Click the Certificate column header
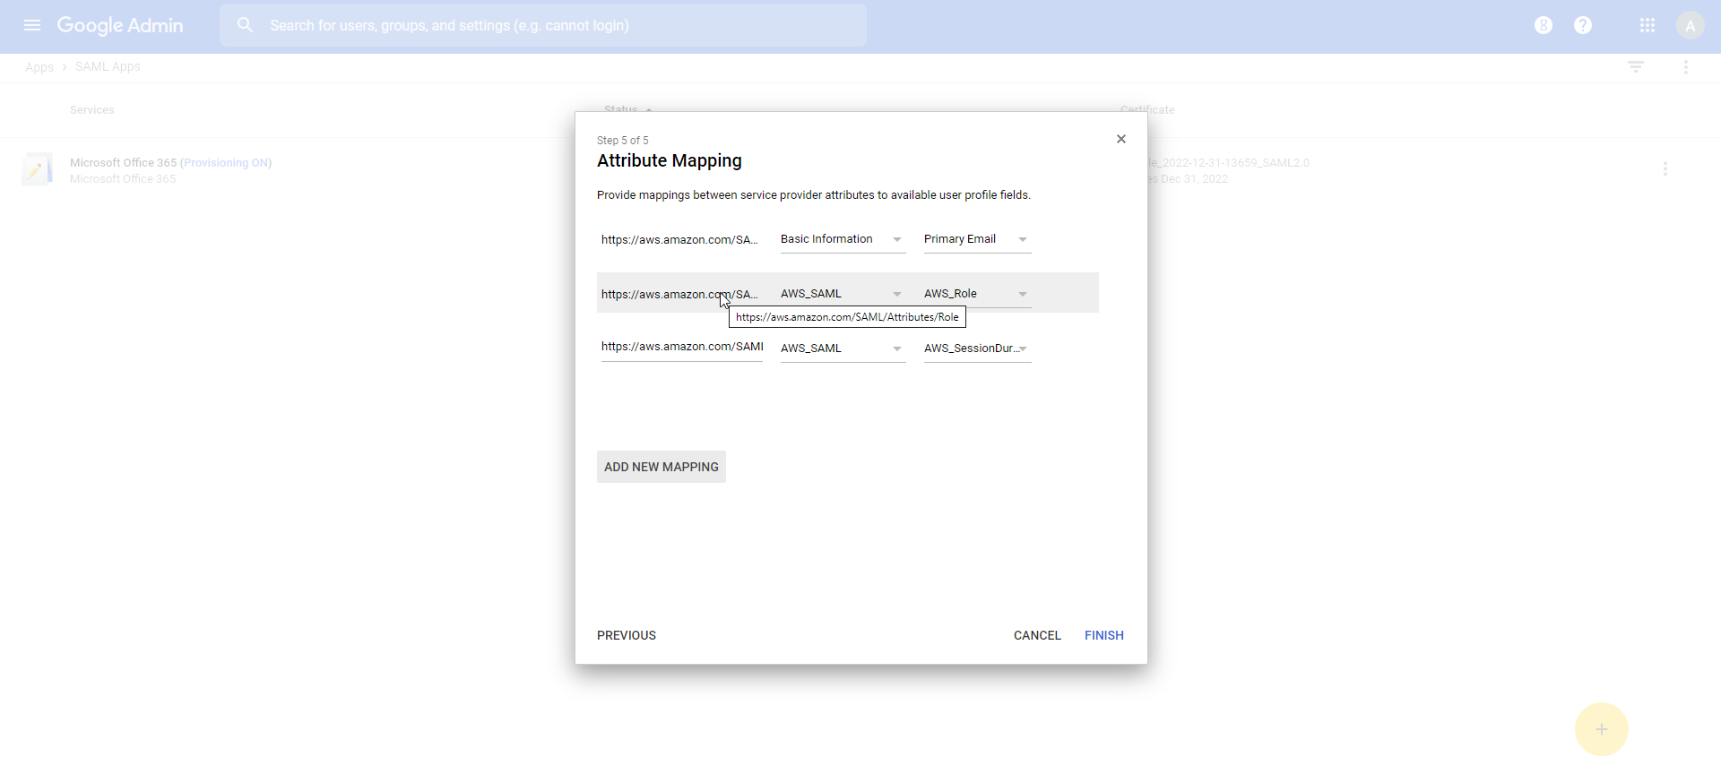The width and height of the screenshot is (1721, 783). tap(1147, 109)
